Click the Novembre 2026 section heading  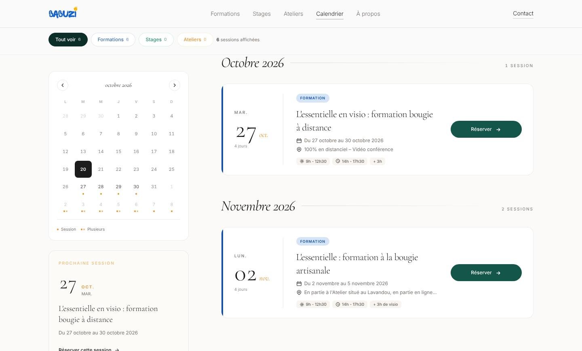pyautogui.click(x=258, y=206)
